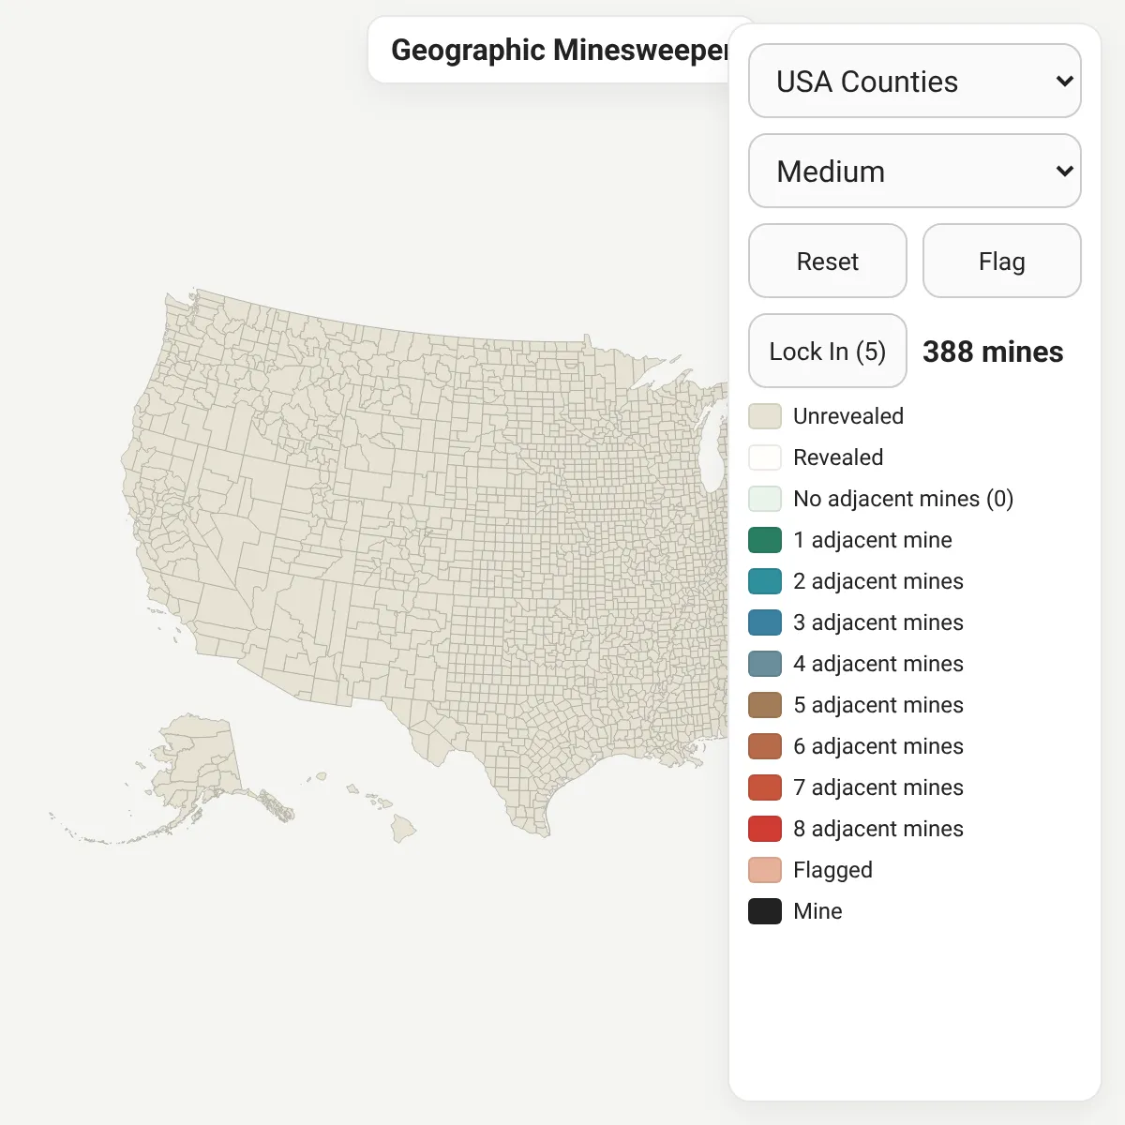Click the 8 adjacent mines red swatch
This screenshot has height=1125, width=1125.
(x=765, y=829)
